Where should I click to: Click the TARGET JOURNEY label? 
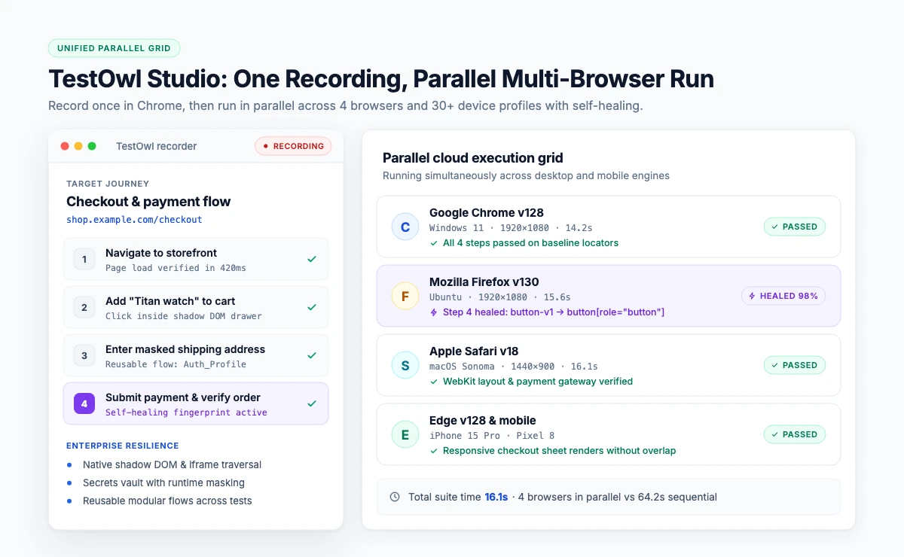click(108, 184)
